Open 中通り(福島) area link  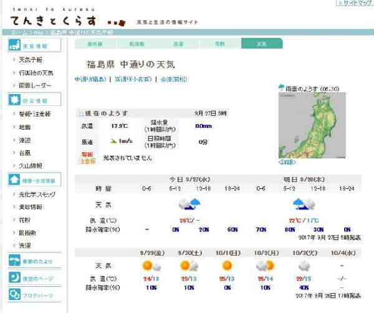click(x=90, y=79)
